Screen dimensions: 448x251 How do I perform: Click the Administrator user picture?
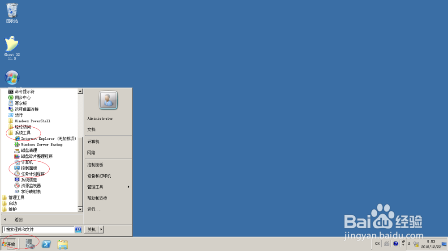click(x=108, y=100)
